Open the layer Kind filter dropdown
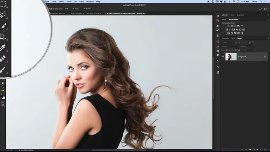This screenshot has height=152, width=270. (227, 42)
